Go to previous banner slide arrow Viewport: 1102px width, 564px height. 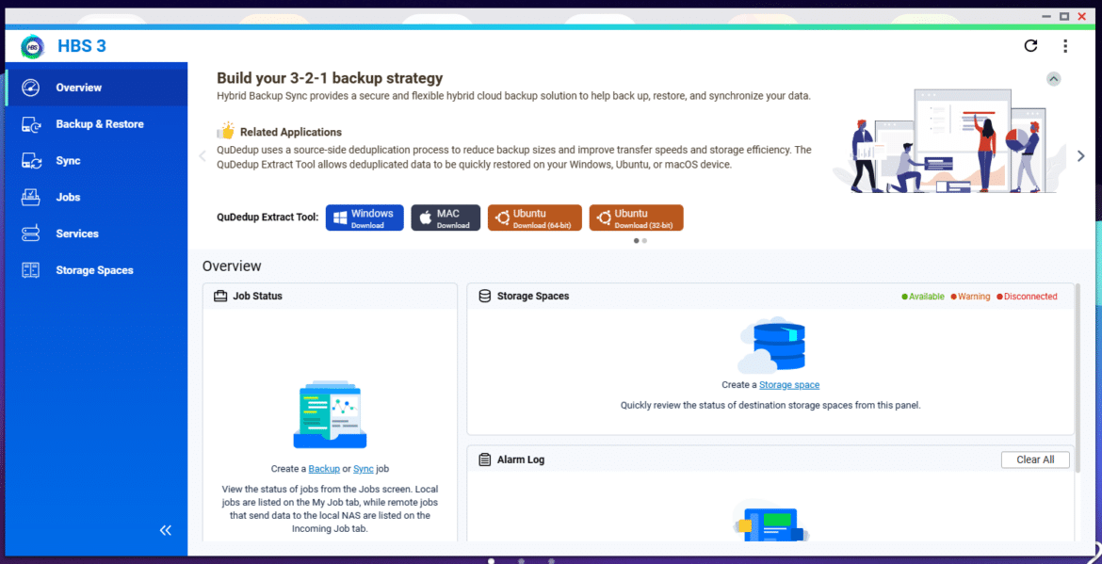click(203, 156)
